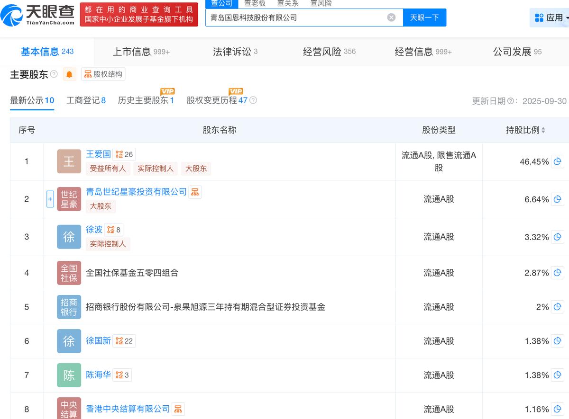Click the help icon beside 更新日期

point(511,101)
